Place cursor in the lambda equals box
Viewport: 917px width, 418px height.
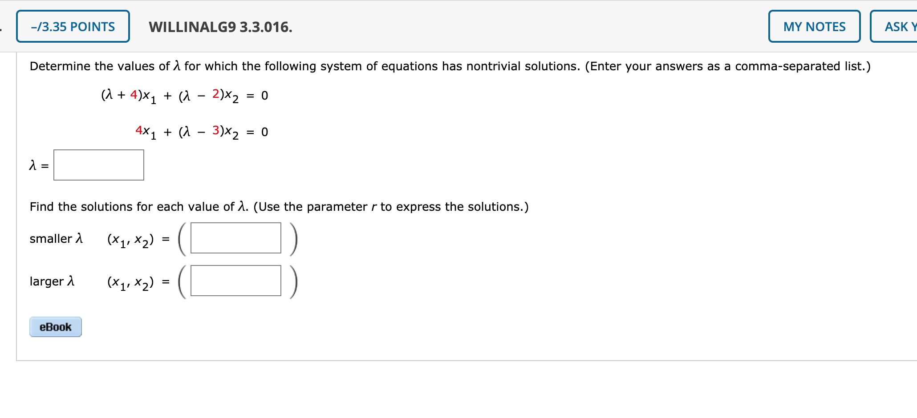[99, 165]
